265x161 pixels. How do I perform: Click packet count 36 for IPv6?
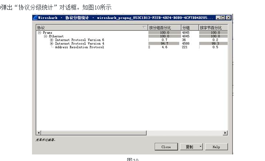point(184,40)
